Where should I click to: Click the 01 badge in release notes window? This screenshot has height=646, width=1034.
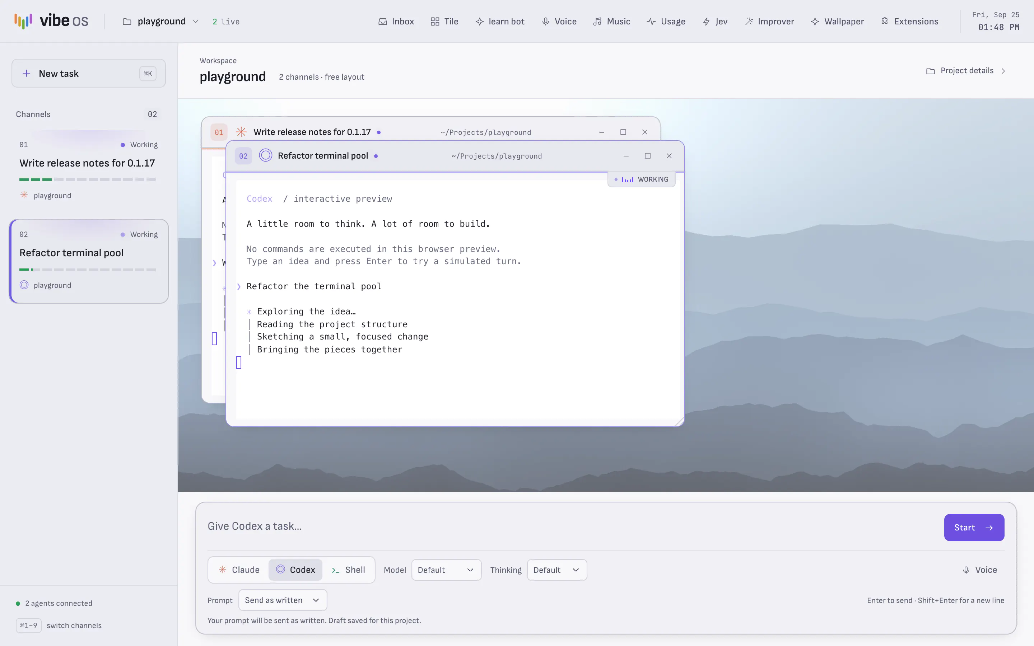[219, 132]
